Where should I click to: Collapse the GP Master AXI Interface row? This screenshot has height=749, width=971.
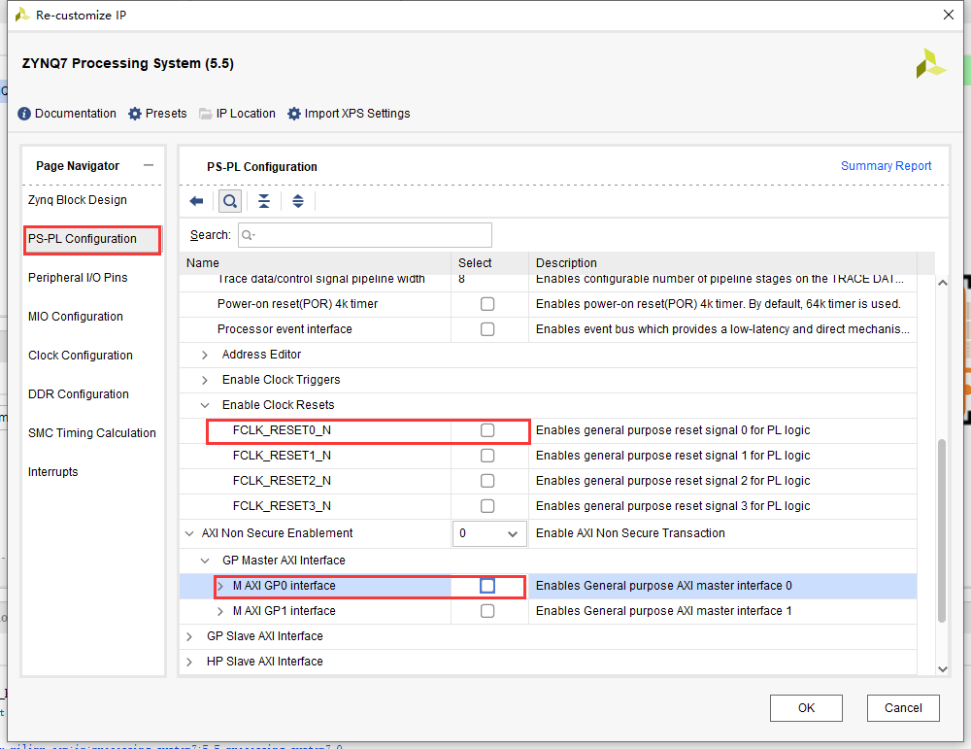tap(204, 561)
